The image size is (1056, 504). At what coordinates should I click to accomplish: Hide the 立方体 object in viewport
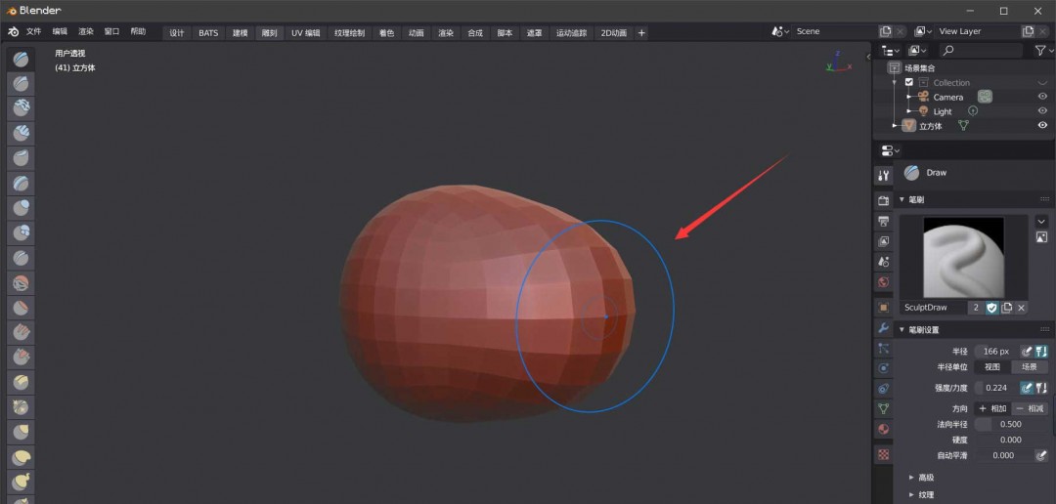pos(1042,125)
